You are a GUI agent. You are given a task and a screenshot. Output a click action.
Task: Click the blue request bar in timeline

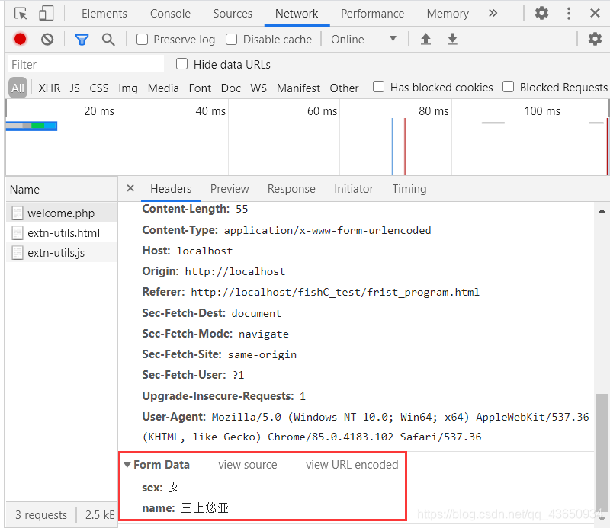point(31,126)
